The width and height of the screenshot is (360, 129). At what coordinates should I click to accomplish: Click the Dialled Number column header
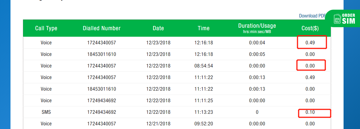102,28
